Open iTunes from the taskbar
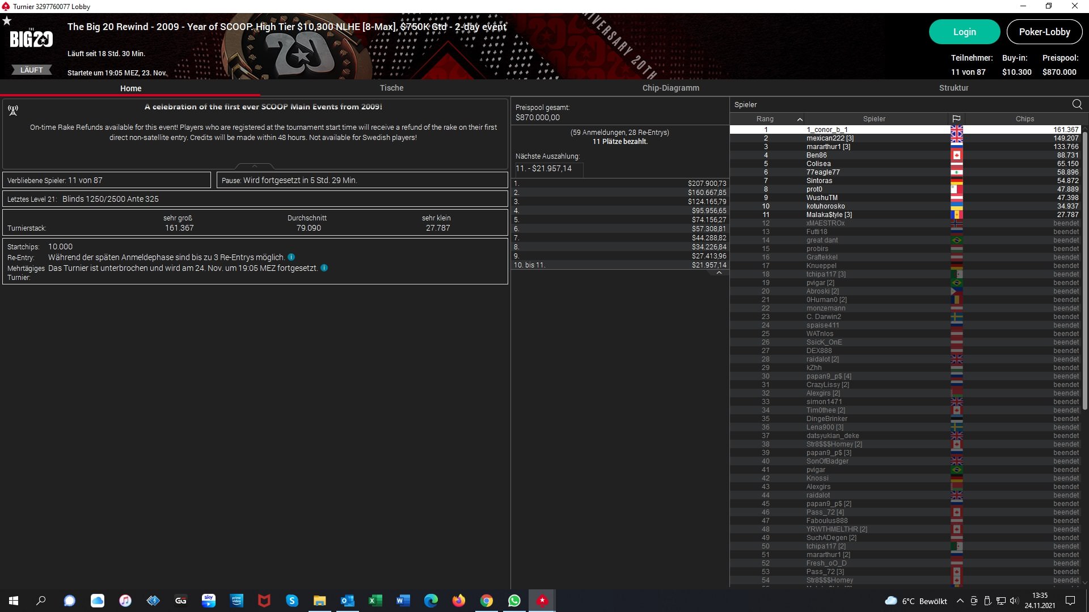Image resolution: width=1089 pixels, height=612 pixels. click(x=125, y=601)
